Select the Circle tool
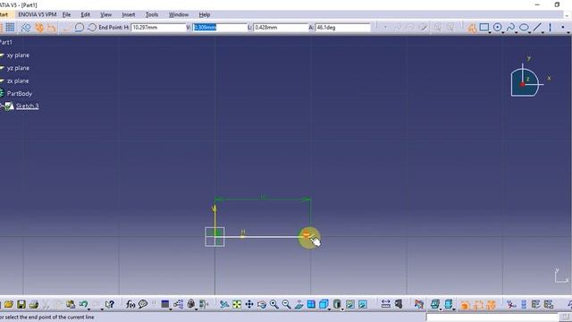The height and width of the screenshot is (322, 572). [497, 28]
